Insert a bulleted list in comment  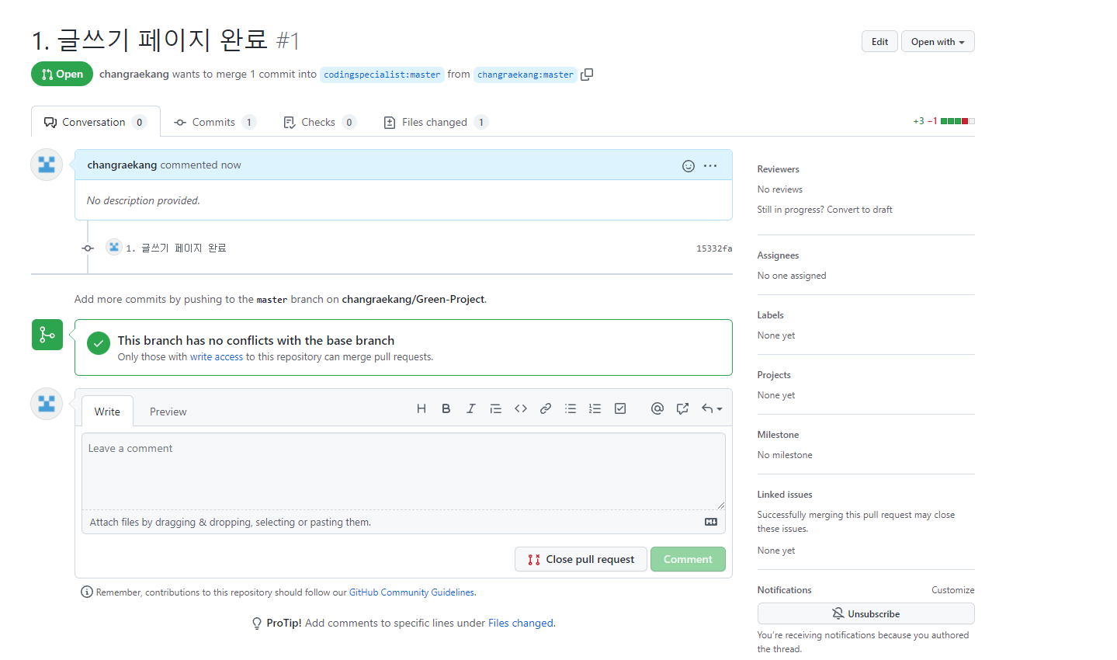[571, 408]
